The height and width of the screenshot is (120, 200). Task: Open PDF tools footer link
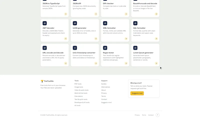[x=78, y=84]
